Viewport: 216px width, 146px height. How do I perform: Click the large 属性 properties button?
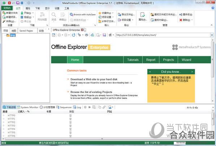143,17
